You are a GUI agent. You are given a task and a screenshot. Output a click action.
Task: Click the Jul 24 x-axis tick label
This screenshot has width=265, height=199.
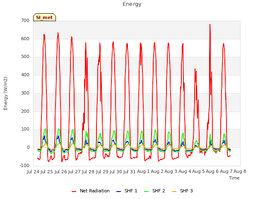(33, 172)
